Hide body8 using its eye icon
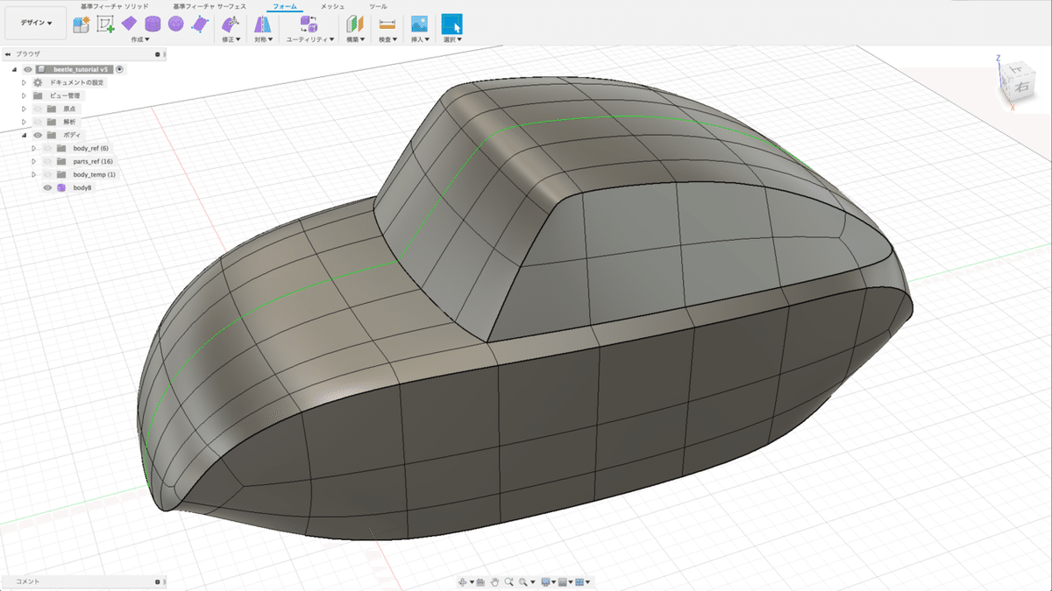 click(47, 187)
